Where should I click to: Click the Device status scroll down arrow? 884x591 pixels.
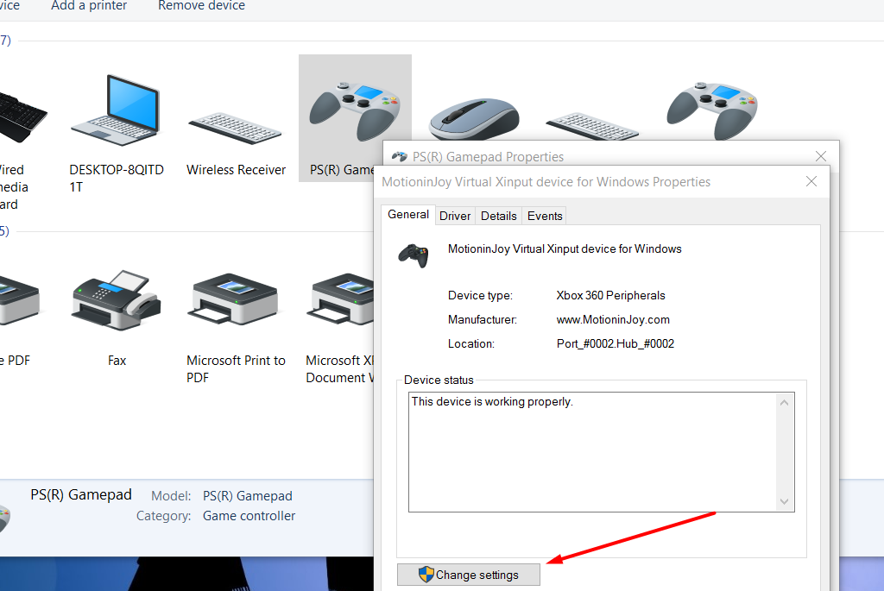coord(784,501)
